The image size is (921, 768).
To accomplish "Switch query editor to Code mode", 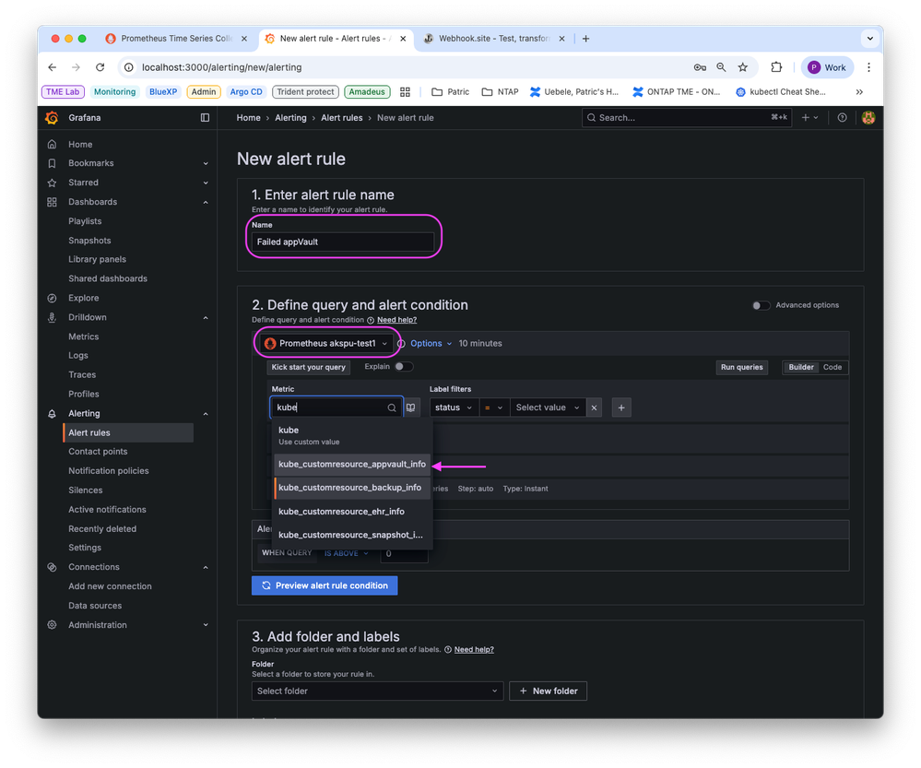I will coord(832,367).
